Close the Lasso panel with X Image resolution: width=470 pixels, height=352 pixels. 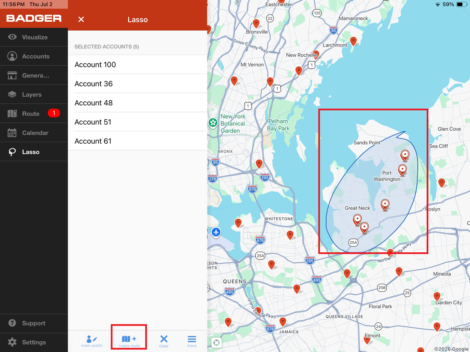pyautogui.click(x=81, y=20)
